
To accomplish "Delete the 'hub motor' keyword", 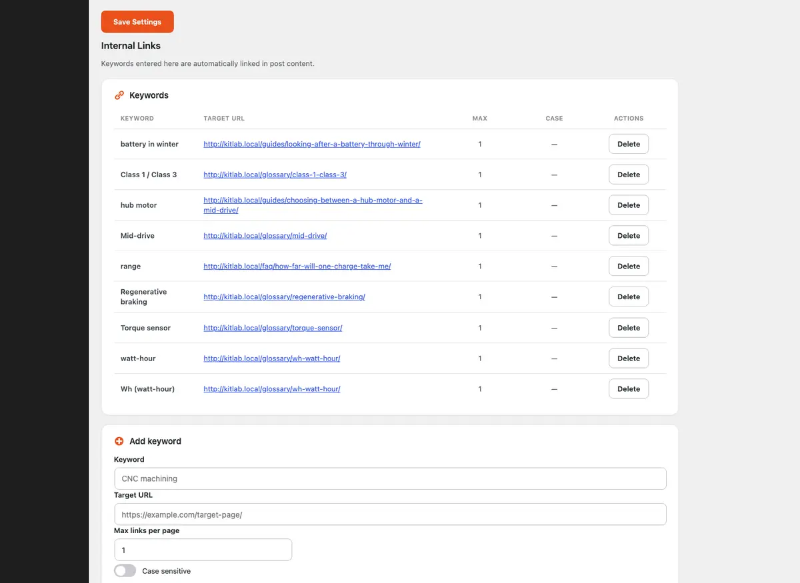I will (629, 205).
